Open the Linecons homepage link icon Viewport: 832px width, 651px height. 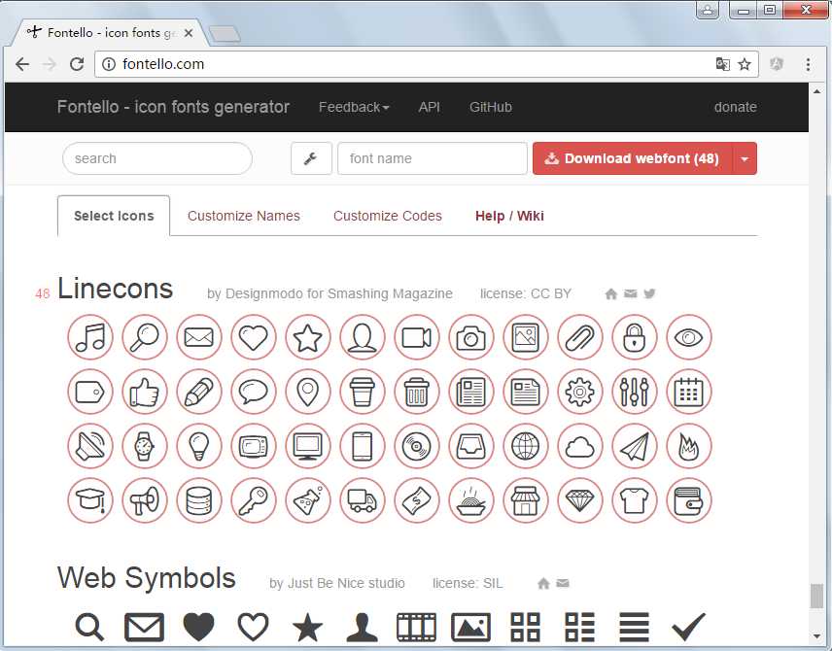pos(610,293)
